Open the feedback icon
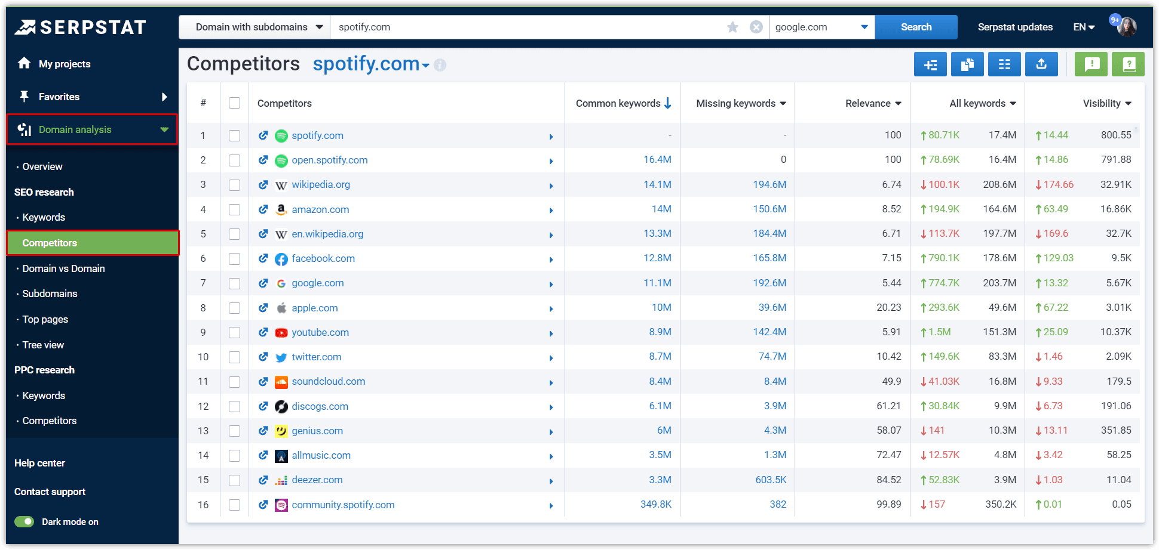The image size is (1159, 550). click(x=1091, y=64)
